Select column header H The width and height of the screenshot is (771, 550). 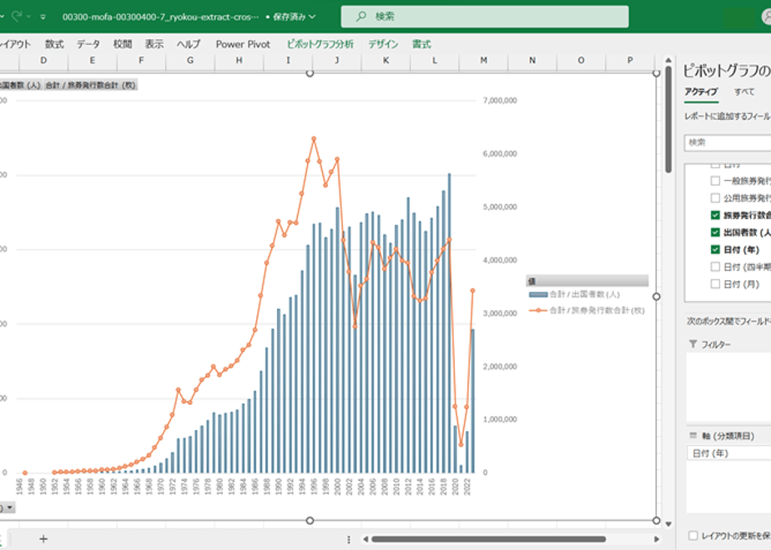tap(239, 60)
